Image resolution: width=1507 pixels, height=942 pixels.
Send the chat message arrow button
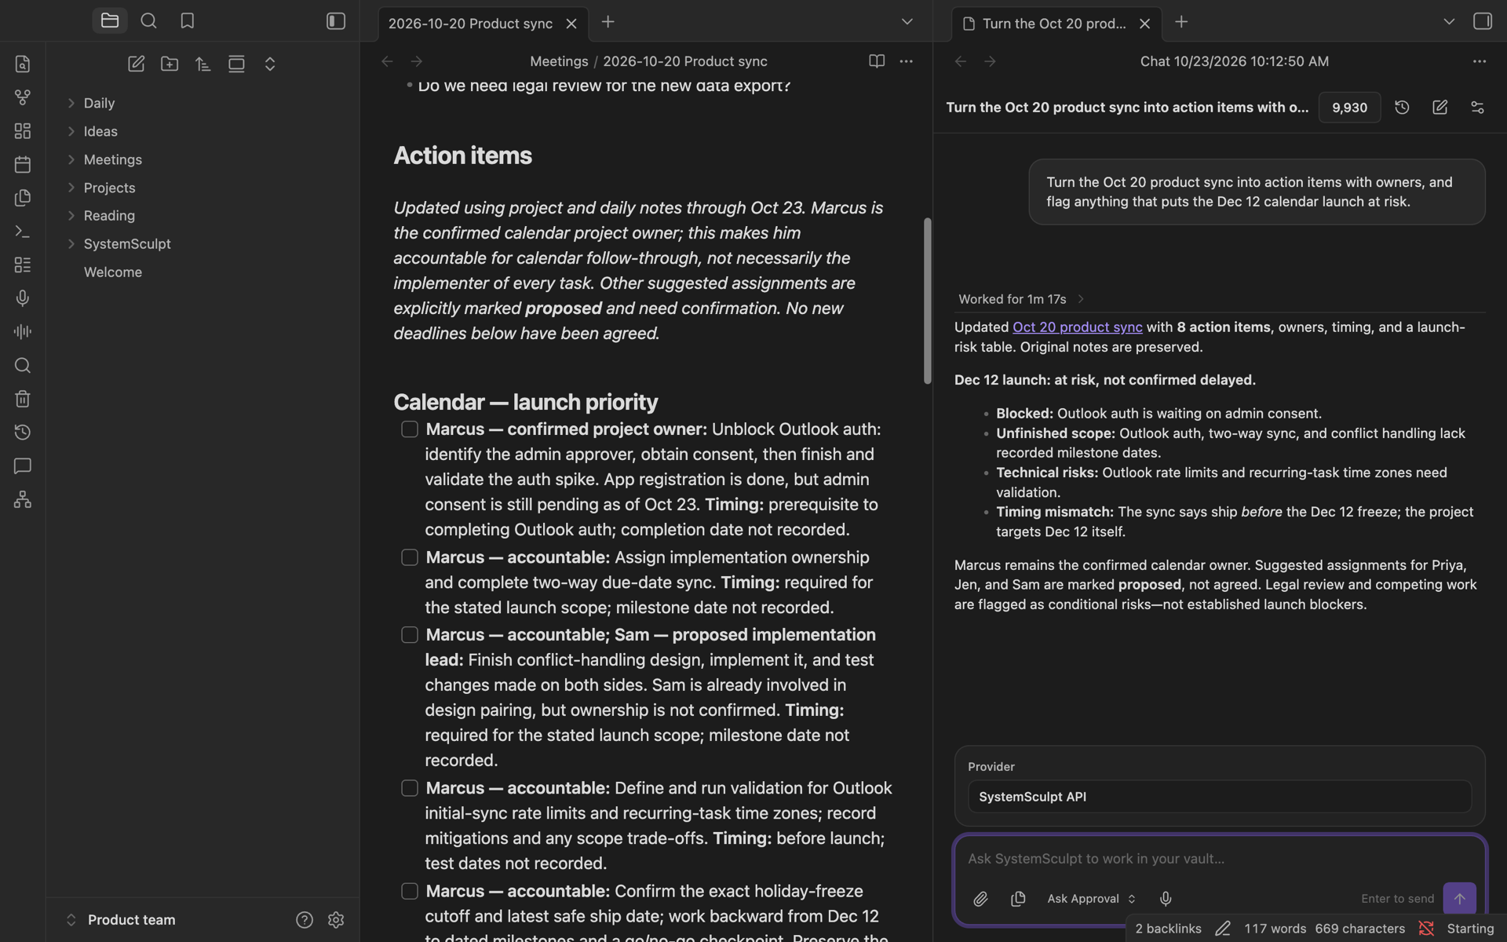(1459, 899)
